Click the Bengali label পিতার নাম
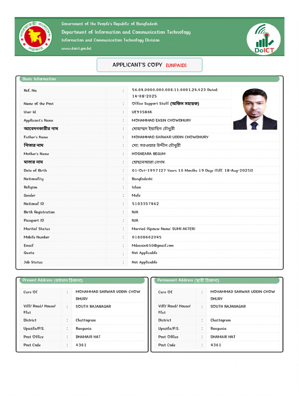299x399 pixels. 33,145
